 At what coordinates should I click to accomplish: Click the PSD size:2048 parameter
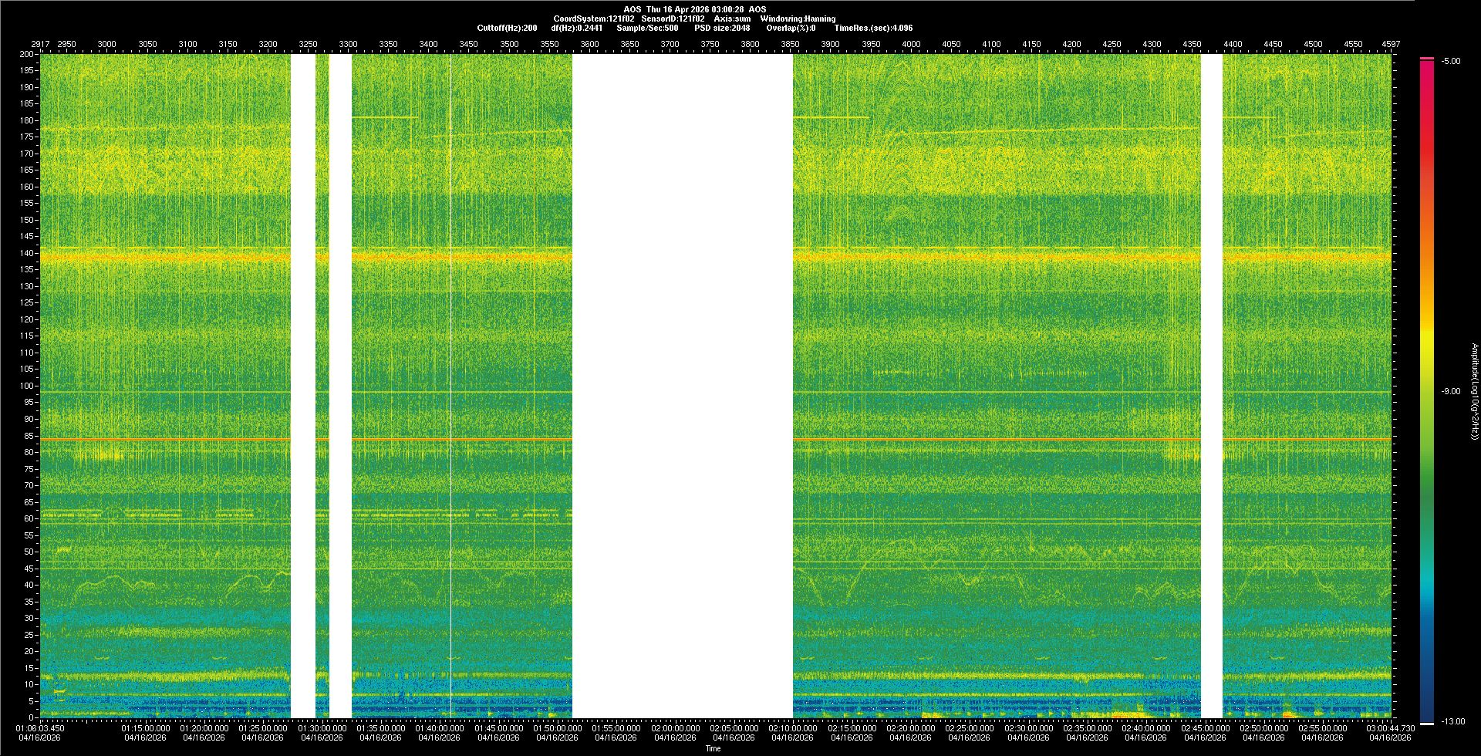[x=722, y=28]
